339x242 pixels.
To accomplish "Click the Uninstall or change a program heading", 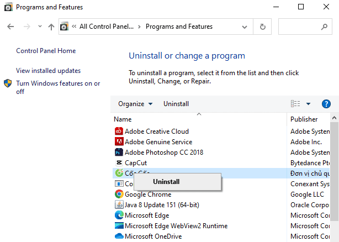I will coord(187,56).
